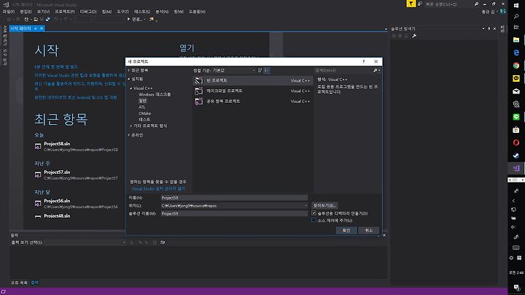Open the location path dropdown arrow

pos(306,206)
